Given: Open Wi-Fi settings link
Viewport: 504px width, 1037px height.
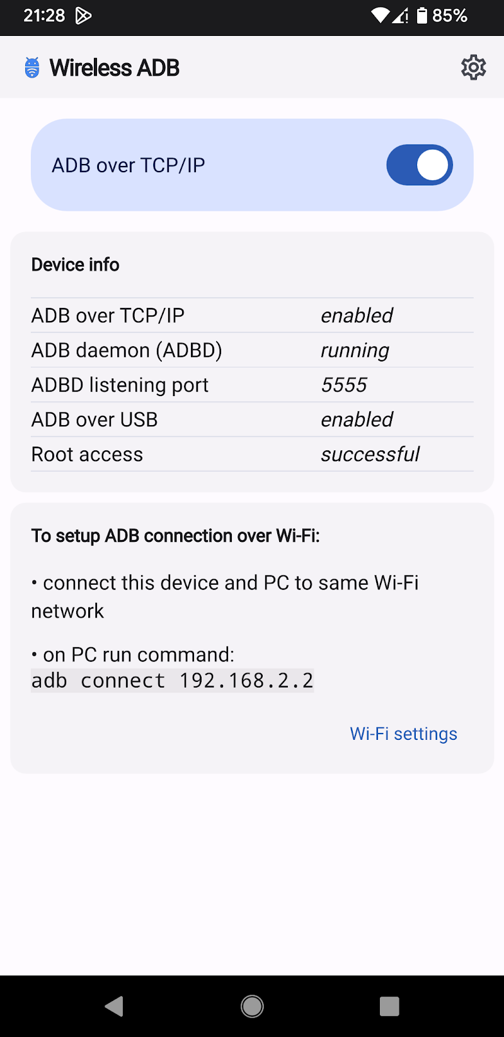Looking at the screenshot, I should click(x=403, y=734).
